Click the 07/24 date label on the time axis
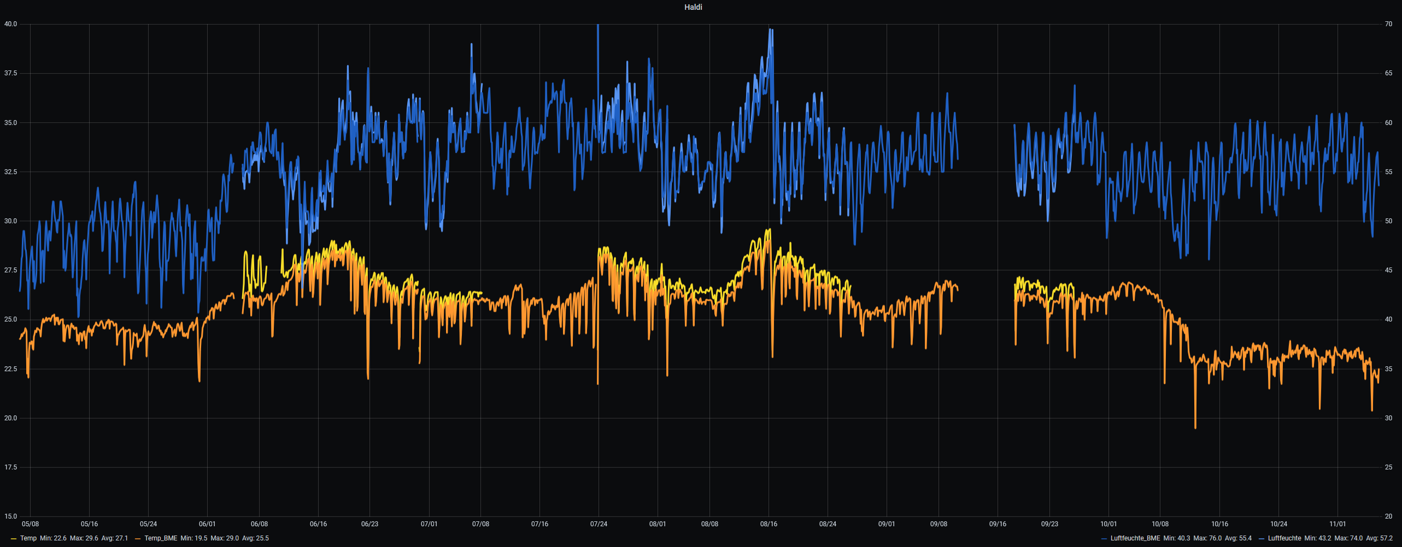1402x547 pixels. click(x=599, y=524)
